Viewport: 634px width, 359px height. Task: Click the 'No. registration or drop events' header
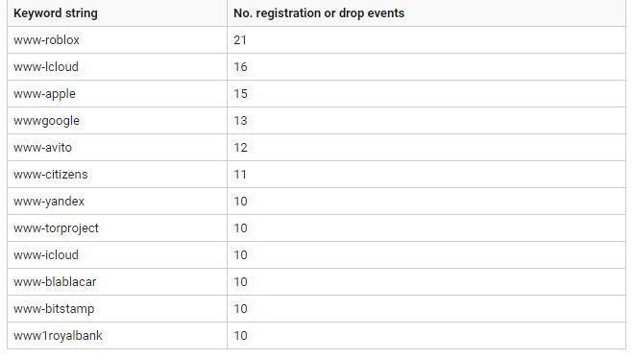tap(319, 12)
